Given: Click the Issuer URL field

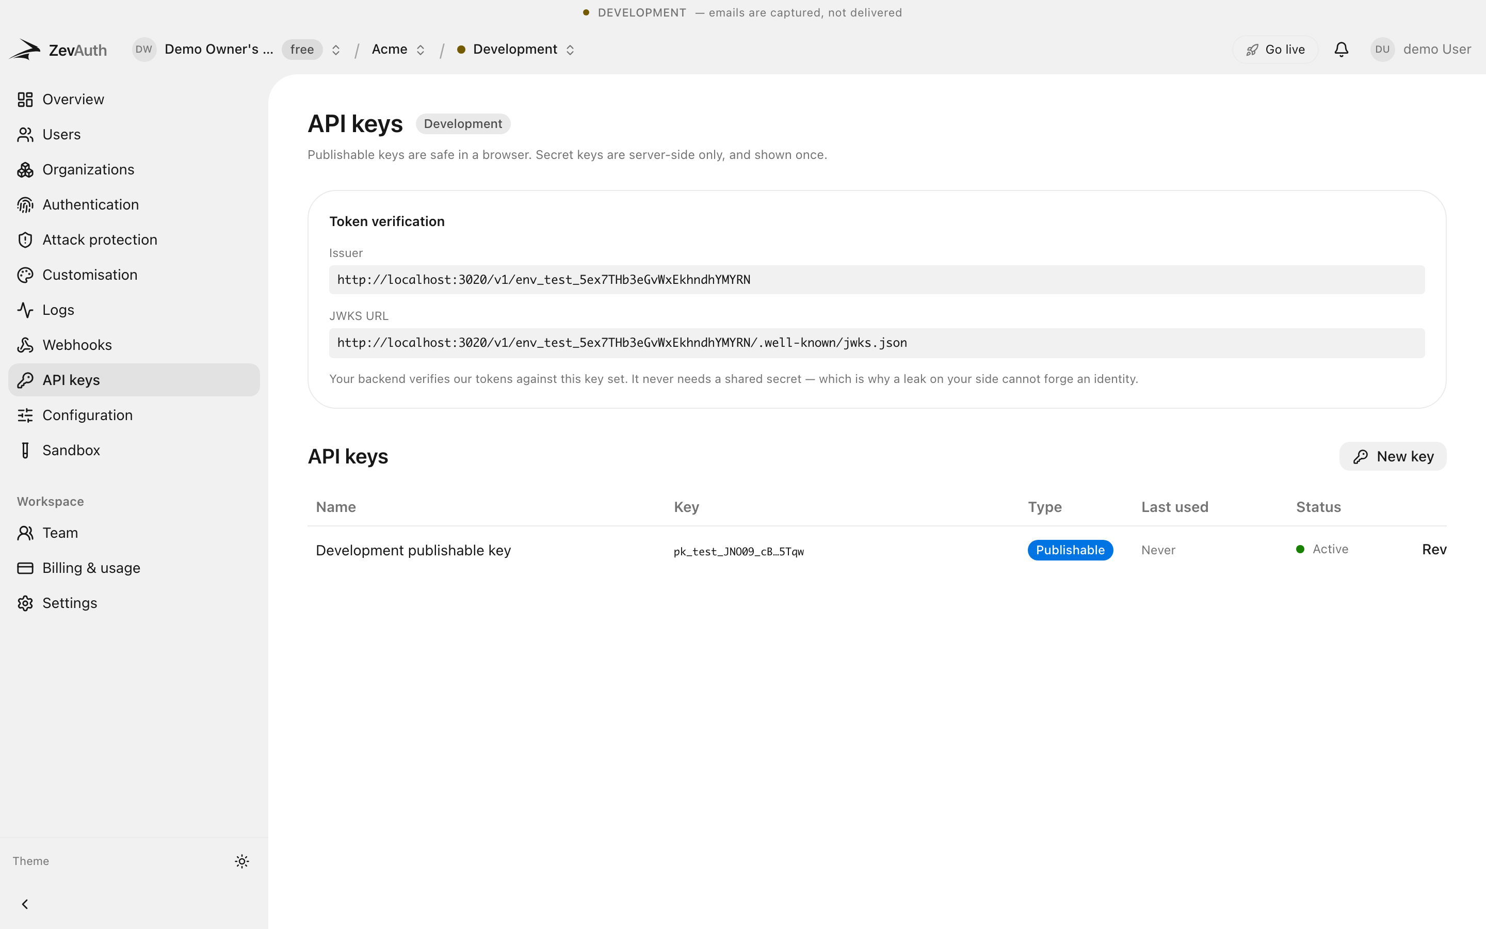Looking at the screenshot, I should pyautogui.click(x=877, y=280).
